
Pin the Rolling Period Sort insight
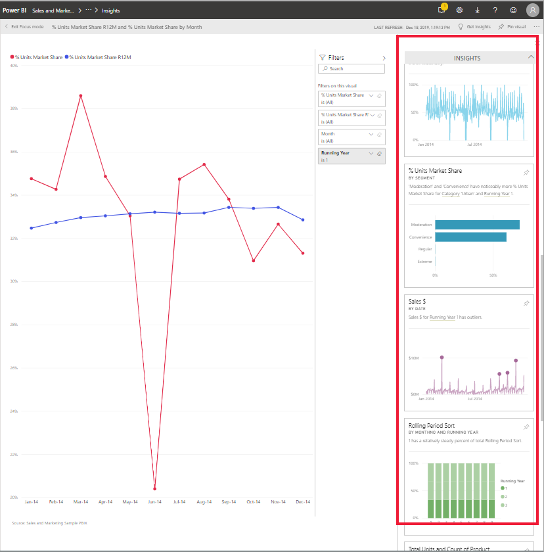(526, 426)
